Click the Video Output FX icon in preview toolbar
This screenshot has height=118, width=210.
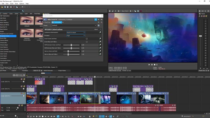pos(115,11)
